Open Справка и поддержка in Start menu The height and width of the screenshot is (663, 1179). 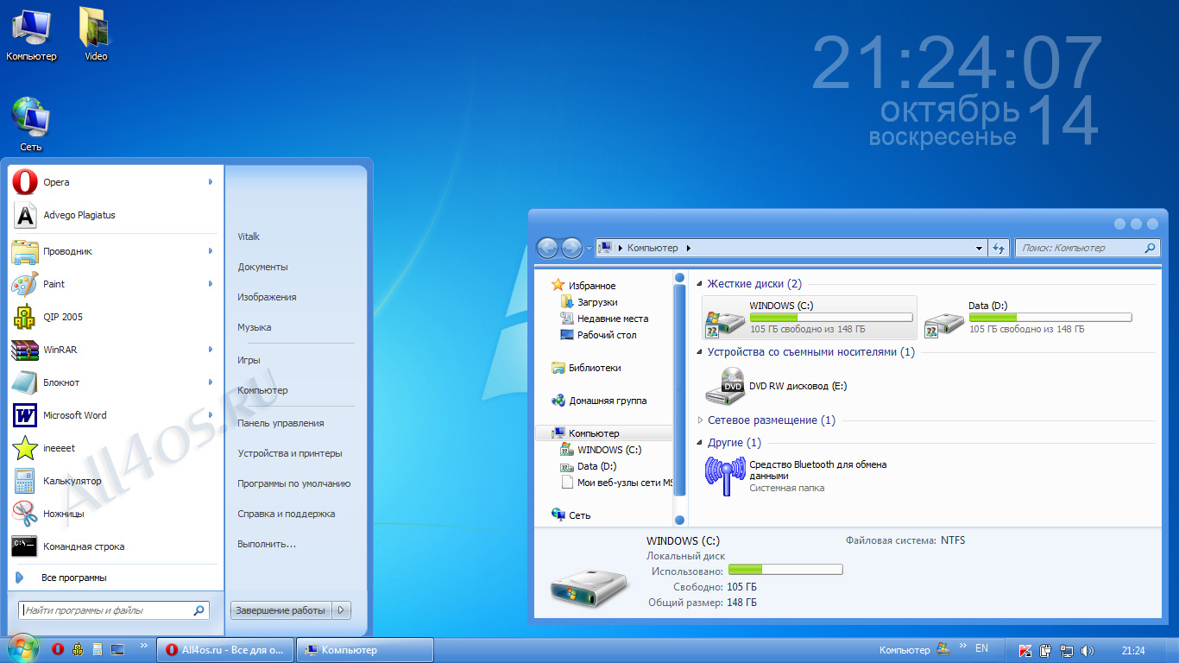(x=287, y=514)
